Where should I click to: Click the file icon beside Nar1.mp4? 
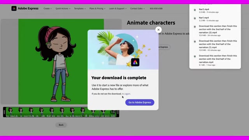195,18
